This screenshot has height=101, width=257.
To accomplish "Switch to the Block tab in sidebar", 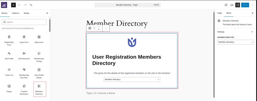I will (229, 13).
